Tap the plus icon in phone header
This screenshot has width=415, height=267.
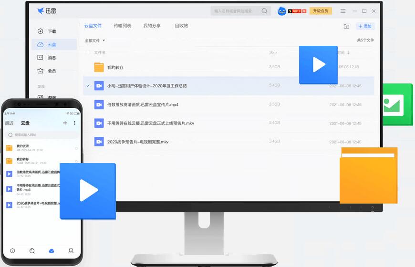(65, 123)
